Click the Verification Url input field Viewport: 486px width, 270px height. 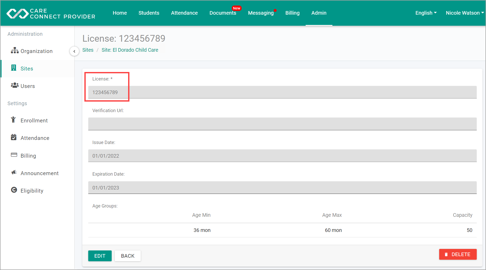coord(282,124)
